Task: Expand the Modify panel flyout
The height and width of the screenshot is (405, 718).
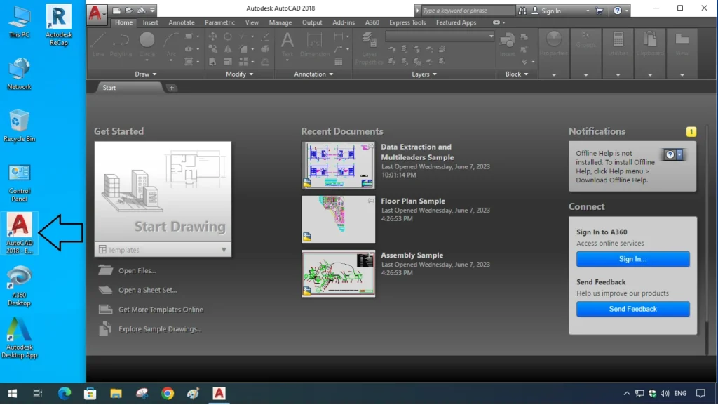Action: click(x=240, y=74)
